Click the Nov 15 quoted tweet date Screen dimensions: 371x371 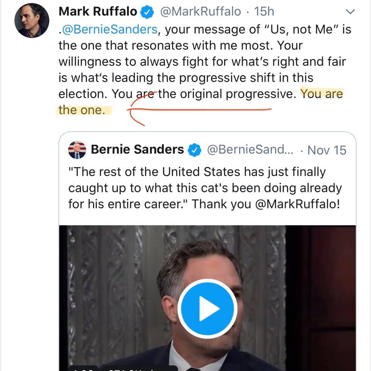(327, 150)
